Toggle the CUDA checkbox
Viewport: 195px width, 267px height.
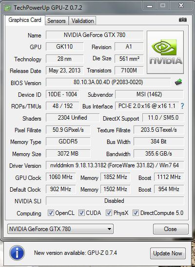(81, 213)
